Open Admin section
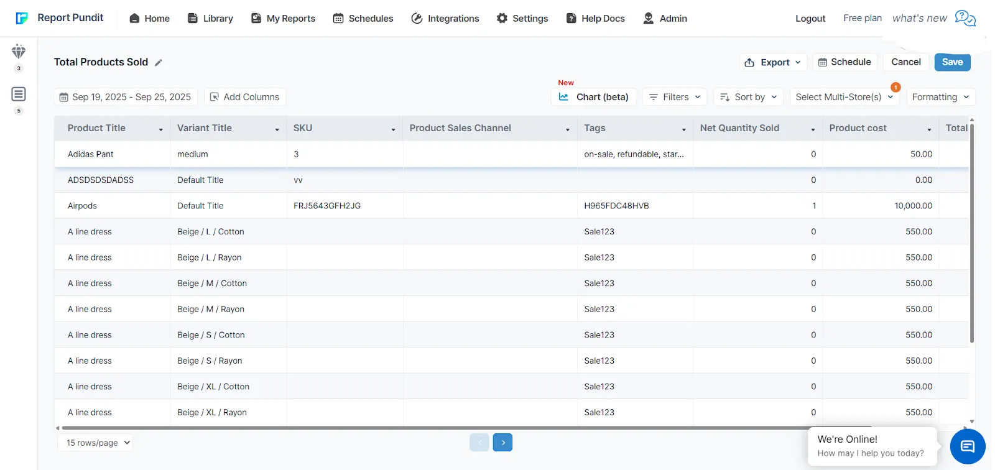 coord(665,19)
